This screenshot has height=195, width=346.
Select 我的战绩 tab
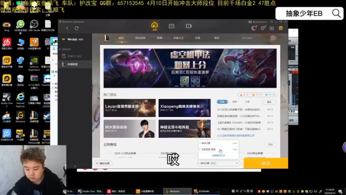pyautogui.click(x=140, y=38)
